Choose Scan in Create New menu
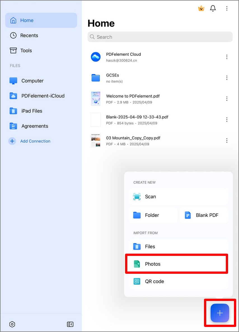Image resolution: width=239 pixels, height=332 pixels. click(178, 197)
